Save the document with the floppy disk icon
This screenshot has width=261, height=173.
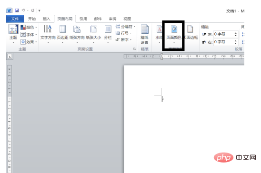17,10
